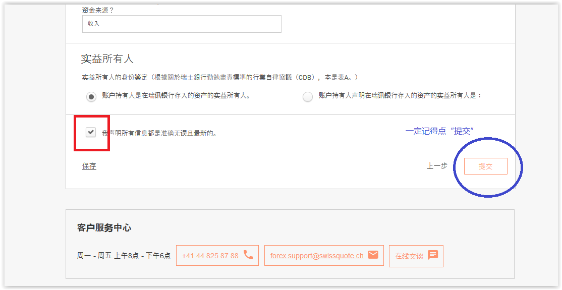The height and width of the screenshot is (290, 562).
Task: Select radio 账户持有人声明在瑞讯银行存入的资产的实益所有人是
Action: click(x=308, y=97)
